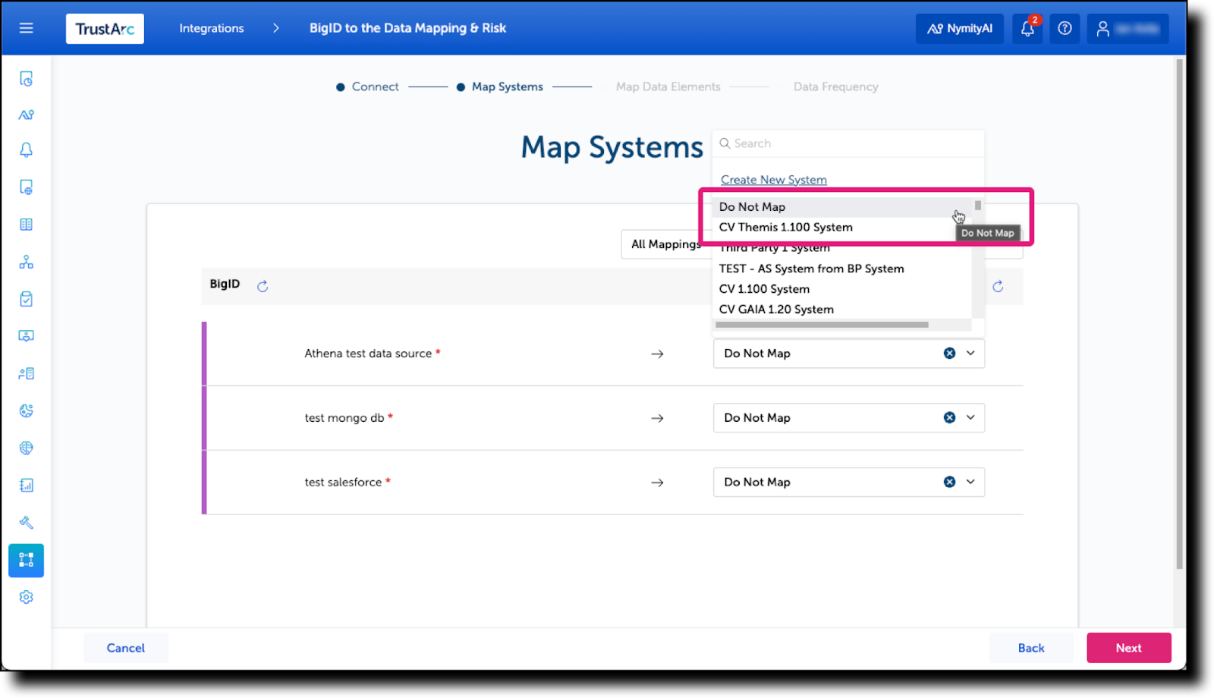
Task: Open the Integrations icon in the sidebar
Action: coord(26,560)
